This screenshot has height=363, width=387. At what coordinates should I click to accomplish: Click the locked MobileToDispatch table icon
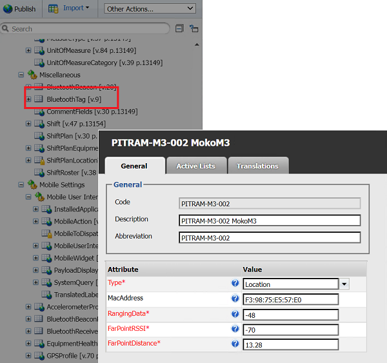point(46,233)
